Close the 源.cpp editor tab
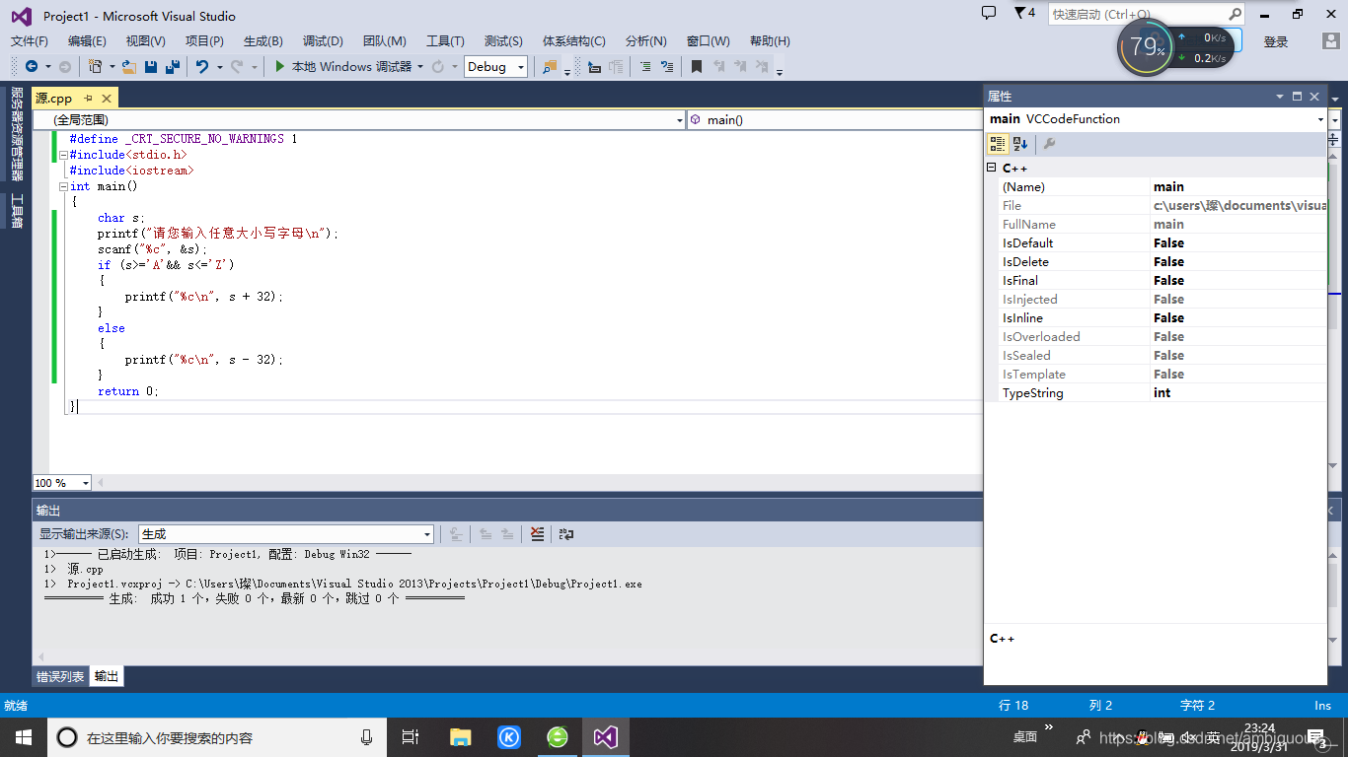The width and height of the screenshot is (1348, 757). point(106,98)
